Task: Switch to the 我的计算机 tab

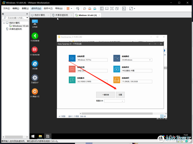Action: click(40, 15)
